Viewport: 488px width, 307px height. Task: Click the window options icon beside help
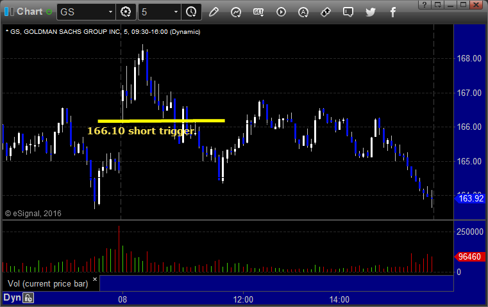[x=437, y=4]
